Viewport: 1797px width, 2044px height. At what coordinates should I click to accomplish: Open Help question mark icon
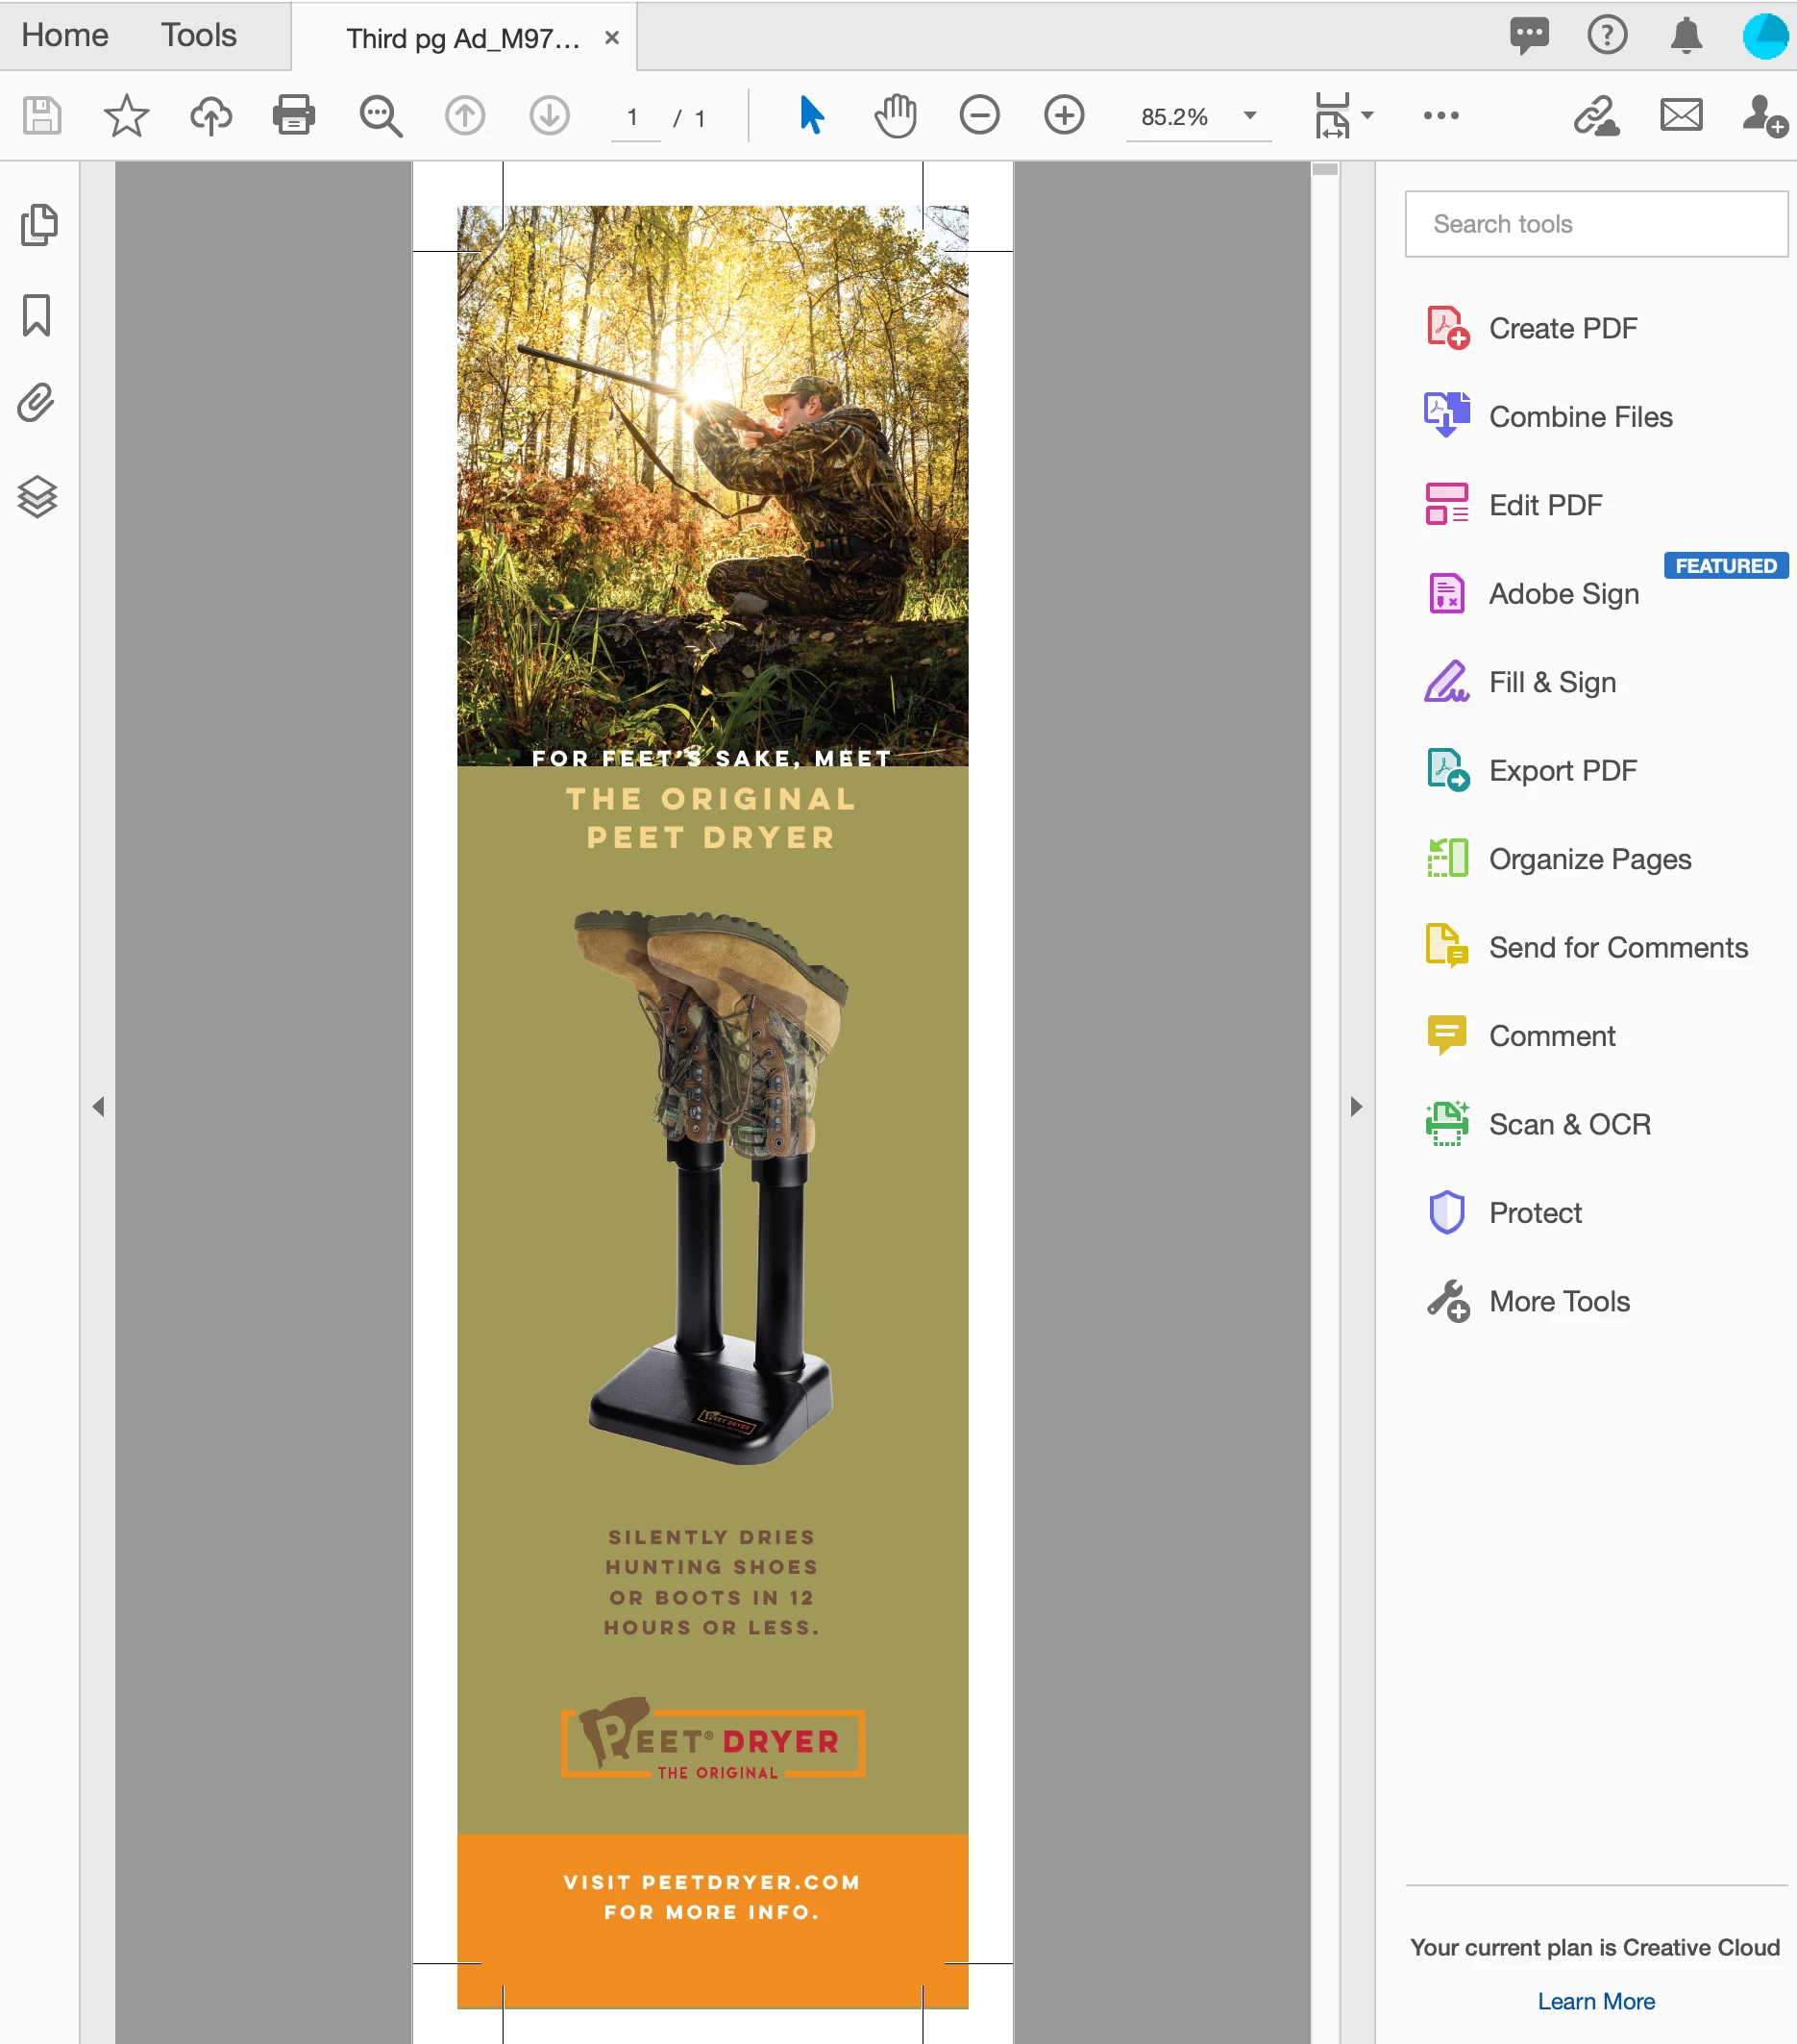[x=1607, y=36]
